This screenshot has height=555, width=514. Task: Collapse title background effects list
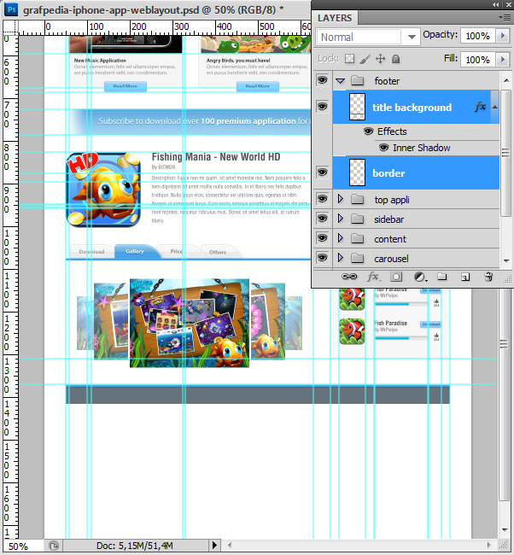[x=495, y=107]
